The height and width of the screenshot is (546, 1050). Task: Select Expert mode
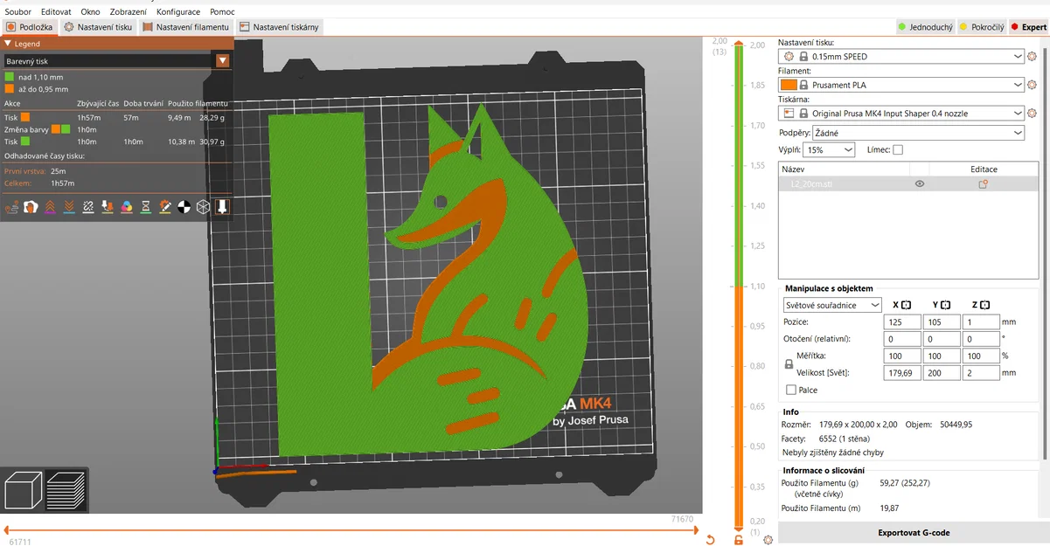(1028, 27)
